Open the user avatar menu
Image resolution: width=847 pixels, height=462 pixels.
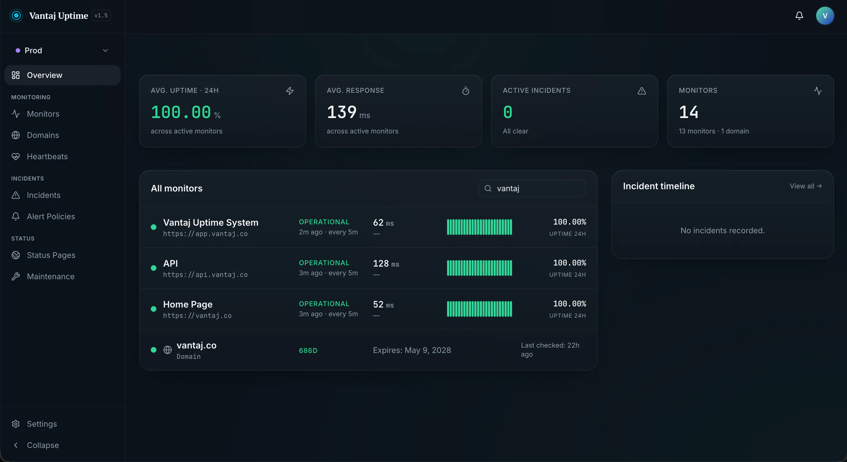pos(825,15)
